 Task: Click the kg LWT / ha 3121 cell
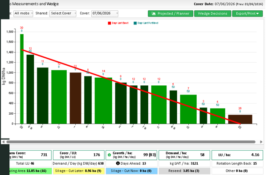(184, 163)
